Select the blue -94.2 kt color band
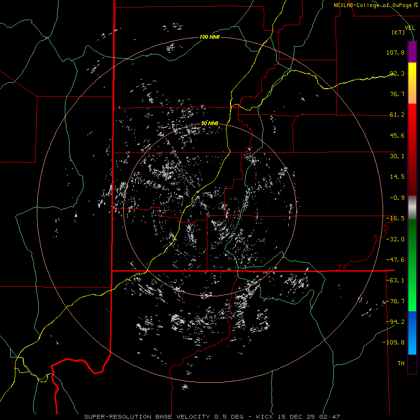This screenshot has width=420, height=420. [412, 322]
